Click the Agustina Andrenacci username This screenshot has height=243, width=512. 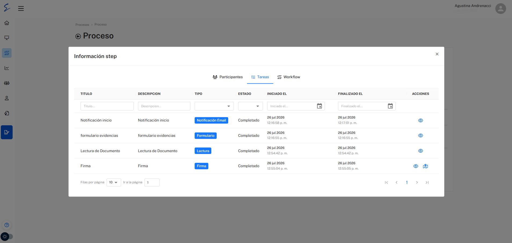click(473, 6)
